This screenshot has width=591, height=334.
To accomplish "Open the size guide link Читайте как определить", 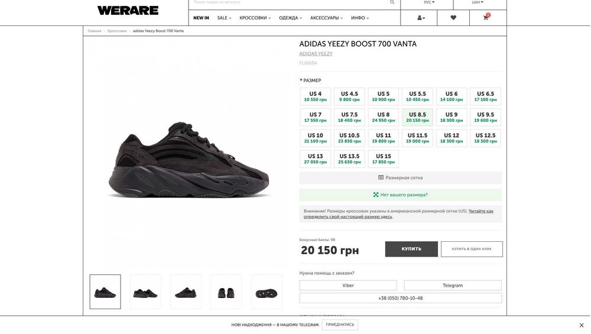I will tap(398, 214).
